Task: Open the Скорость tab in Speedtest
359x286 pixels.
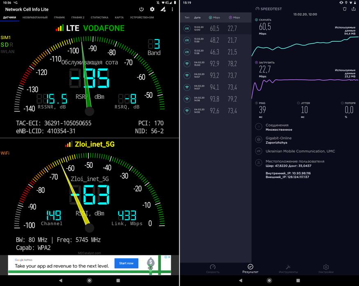Action: [213, 269]
